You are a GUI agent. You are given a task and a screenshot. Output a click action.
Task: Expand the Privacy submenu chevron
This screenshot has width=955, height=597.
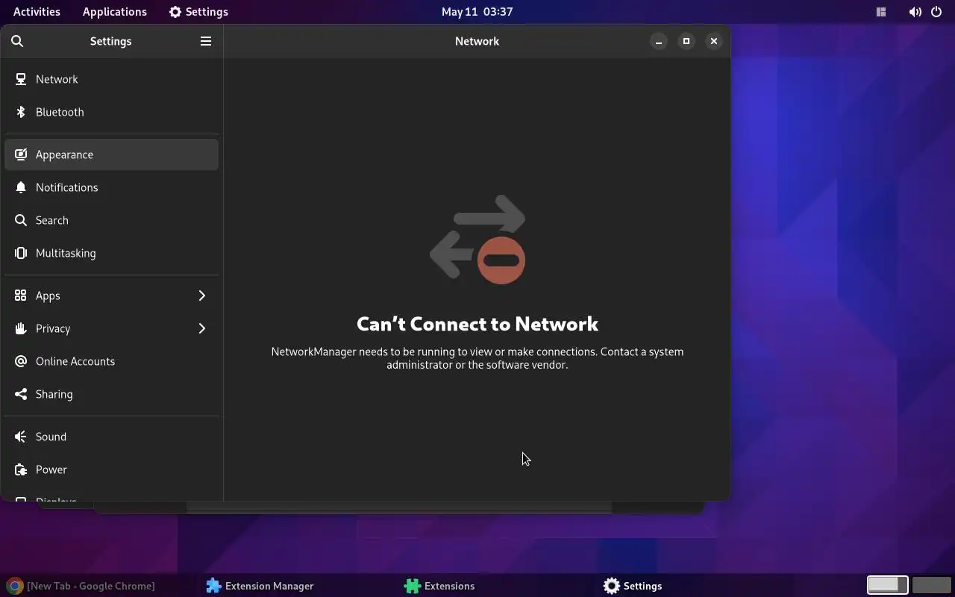tap(202, 328)
